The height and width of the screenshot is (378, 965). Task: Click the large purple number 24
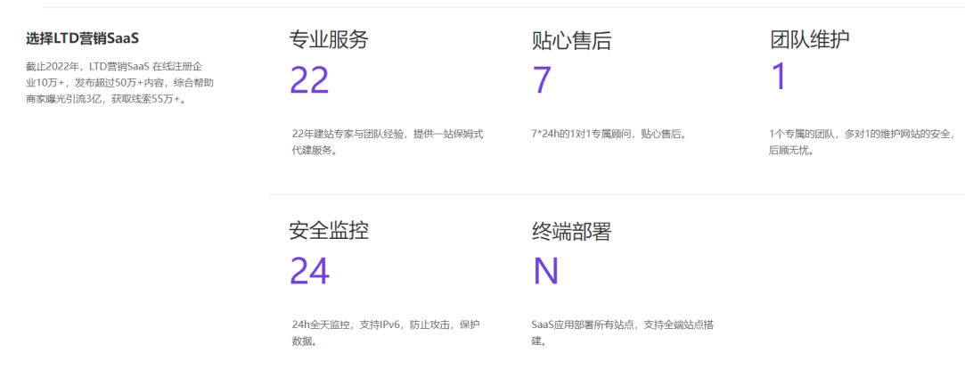pyautogui.click(x=309, y=271)
